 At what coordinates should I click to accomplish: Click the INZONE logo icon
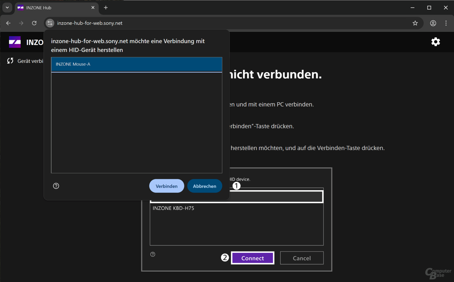[x=15, y=42]
